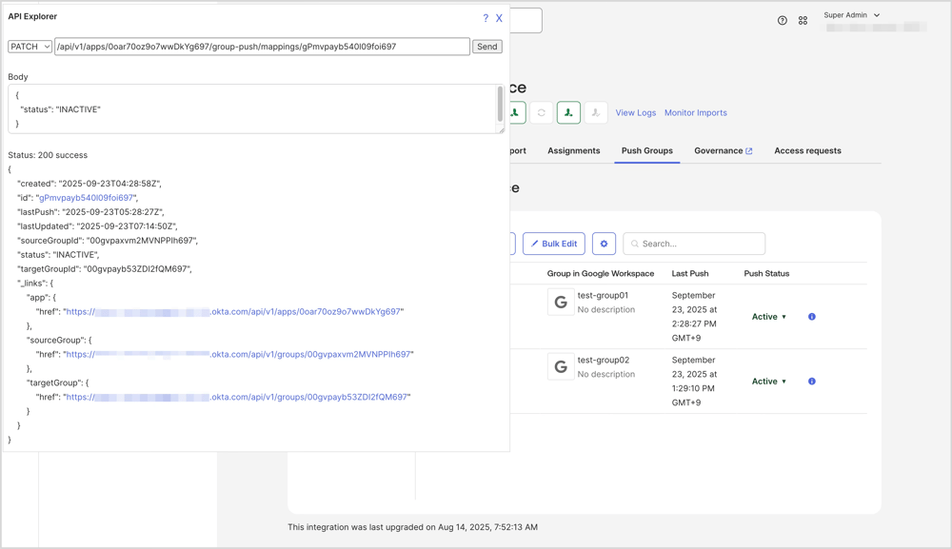
Task: Open API Explorer help question mark
Action: point(486,18)
